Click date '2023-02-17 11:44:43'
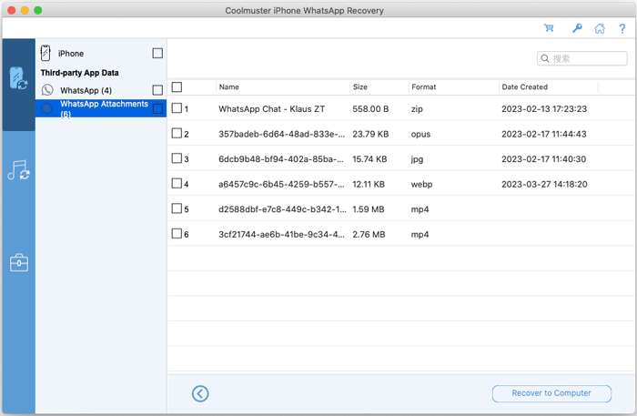637x416 pixels. tap(544, 134)
